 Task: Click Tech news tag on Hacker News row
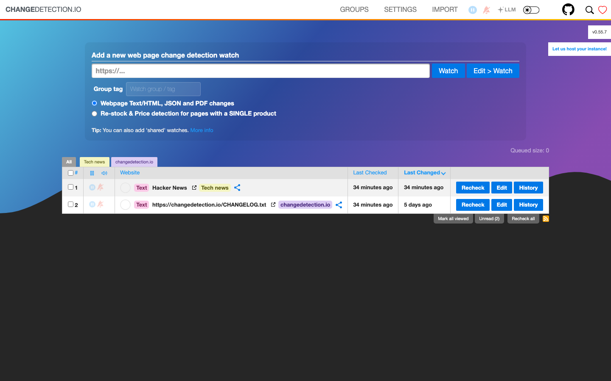point(215,188)
